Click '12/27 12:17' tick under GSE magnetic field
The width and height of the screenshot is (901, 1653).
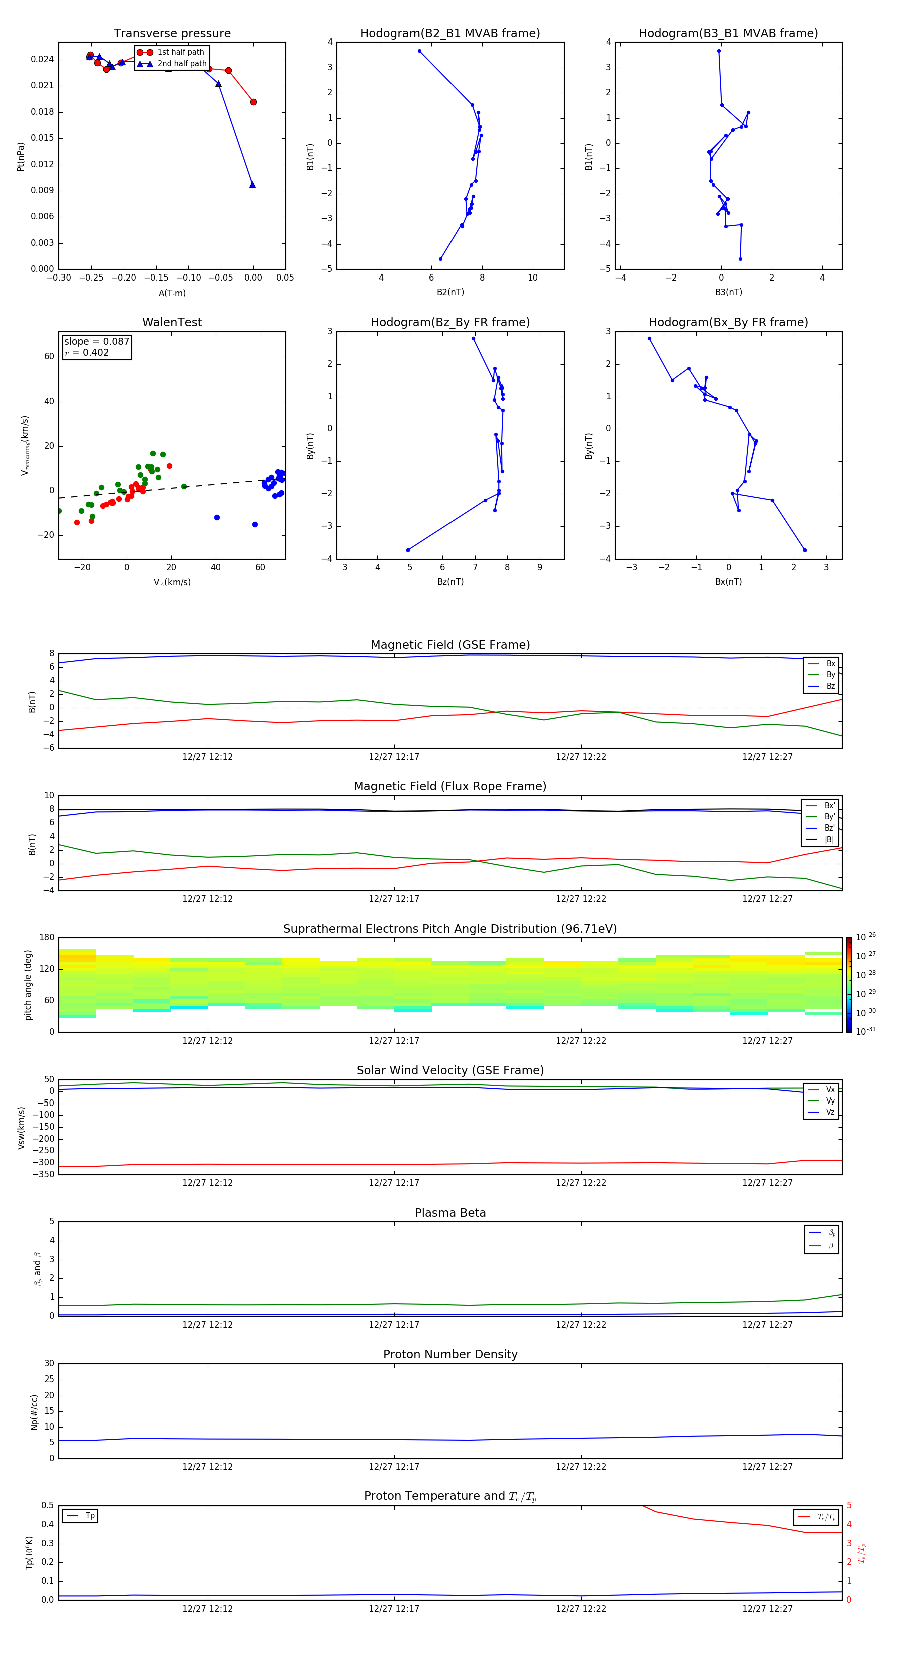coord(394,757)
